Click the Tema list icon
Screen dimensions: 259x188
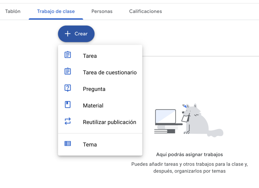coord(68,144)
